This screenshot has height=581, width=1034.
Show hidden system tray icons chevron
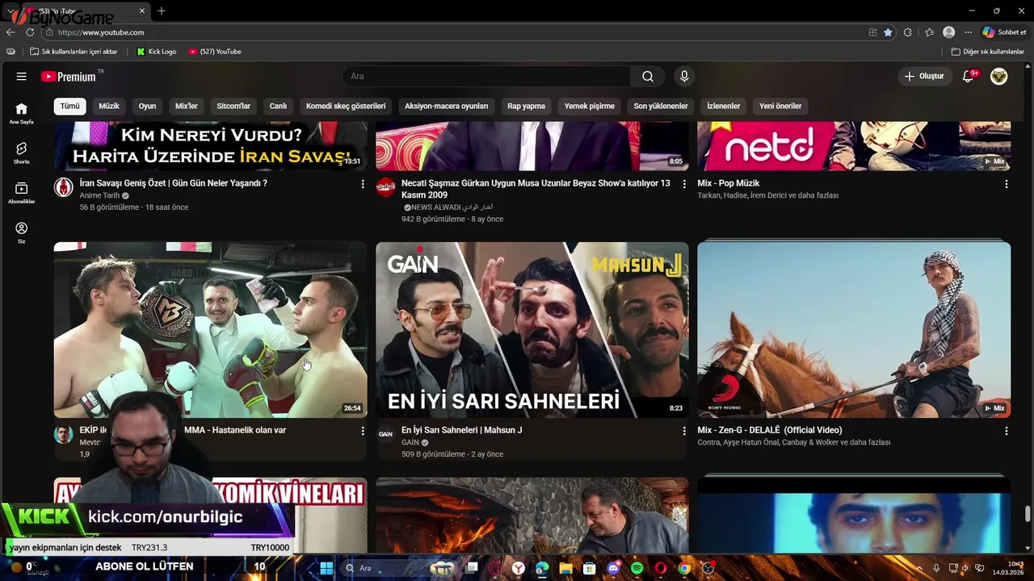point(919,568)
